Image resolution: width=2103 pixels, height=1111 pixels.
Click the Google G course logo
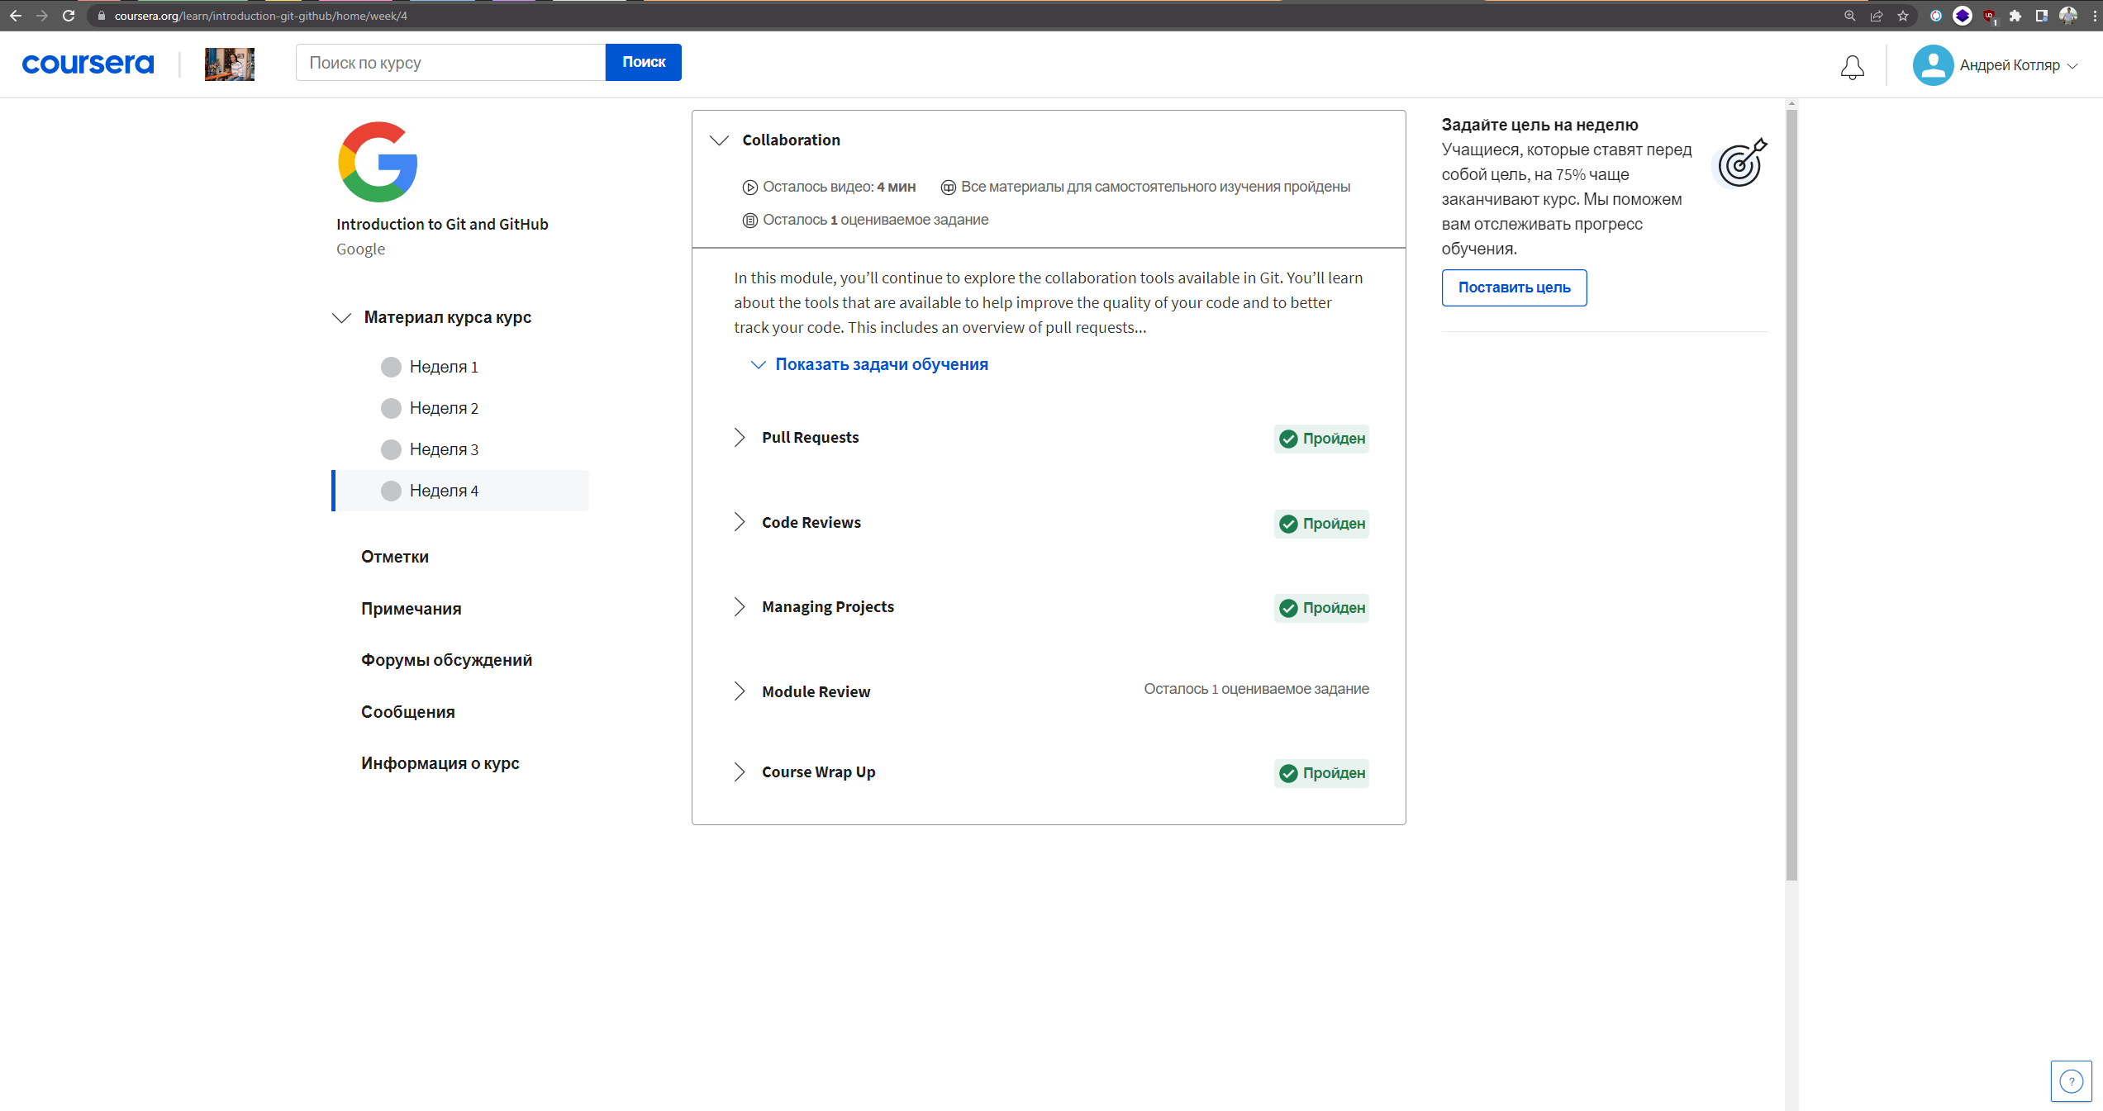click(378, 162)
